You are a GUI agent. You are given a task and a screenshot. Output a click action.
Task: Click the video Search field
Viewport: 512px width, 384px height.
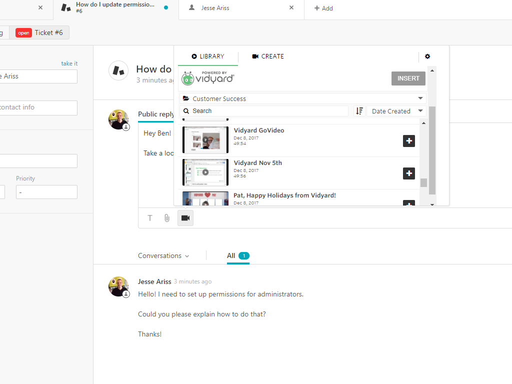pyautogui.click(x=264, y=111)
